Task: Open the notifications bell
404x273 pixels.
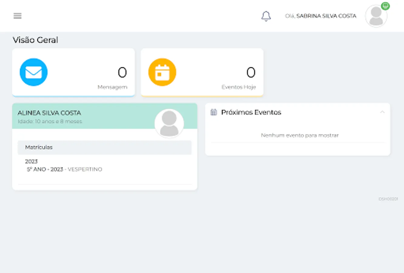Action: pos(266,16)
